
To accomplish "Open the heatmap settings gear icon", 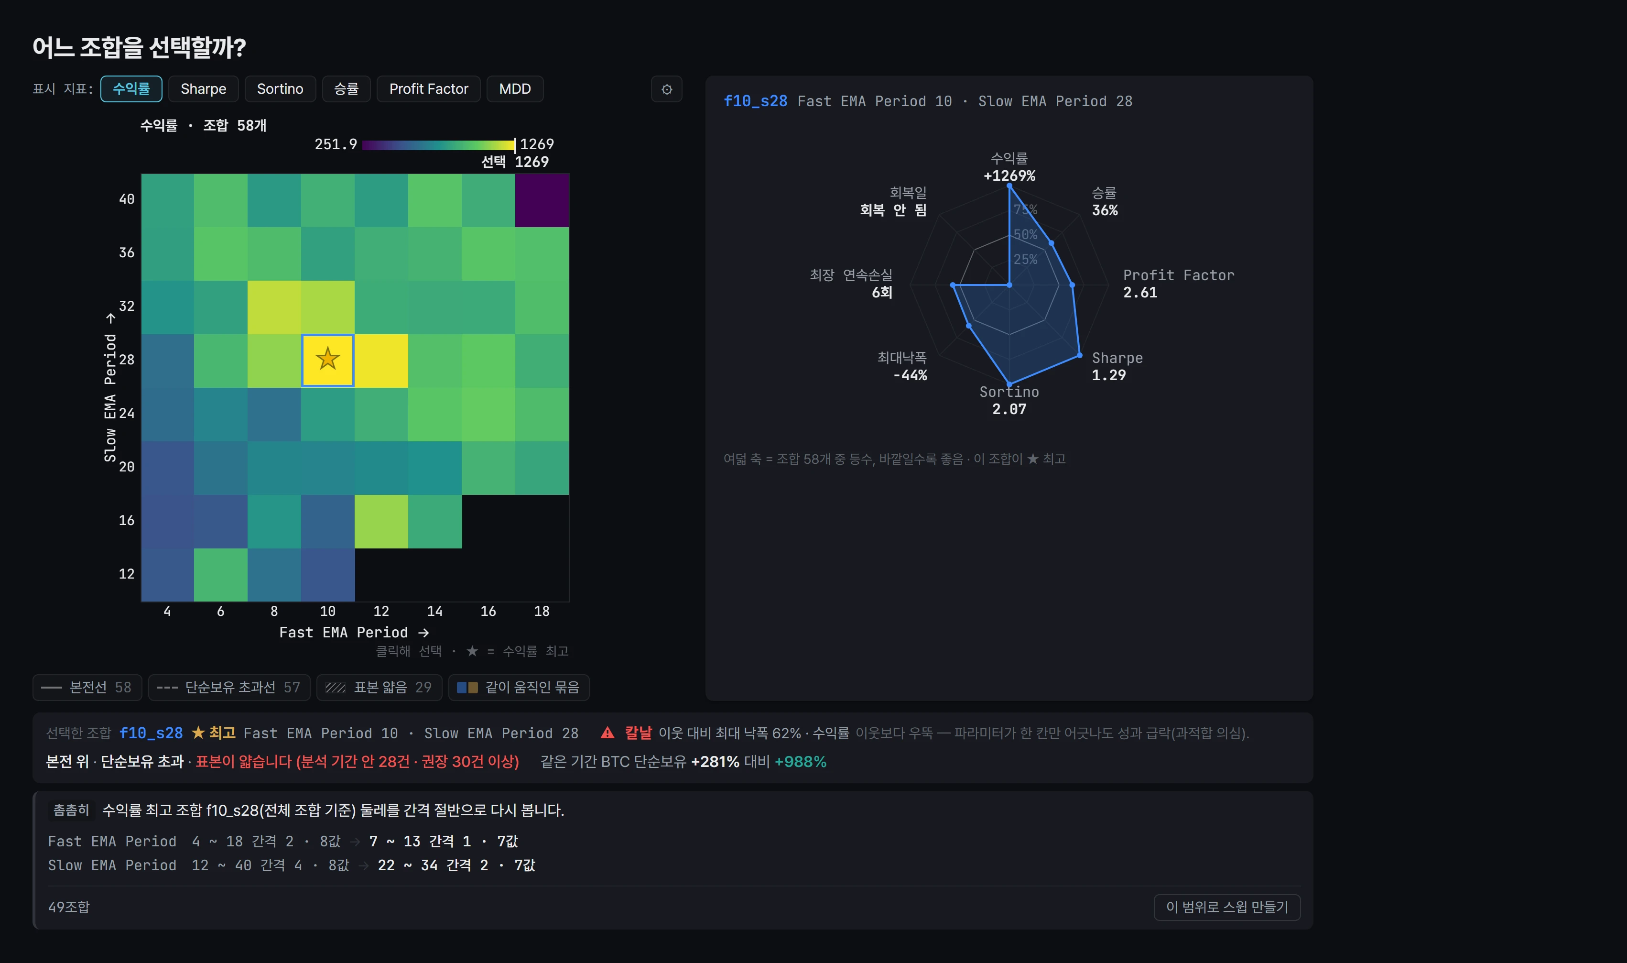I will point(666,89).
